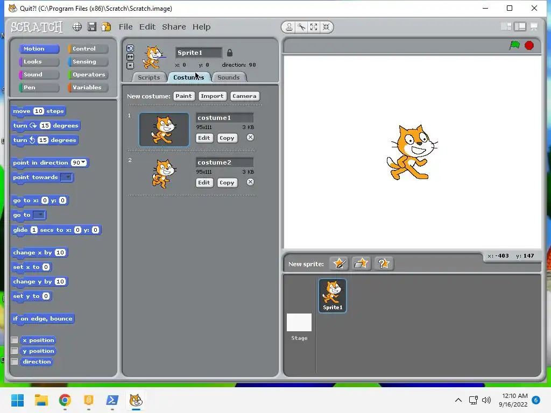551x413 pixels.
Task: Select the Pen blocks category
Action: point(39,88)
